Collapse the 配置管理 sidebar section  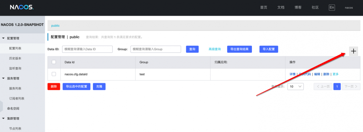point(4,38)
